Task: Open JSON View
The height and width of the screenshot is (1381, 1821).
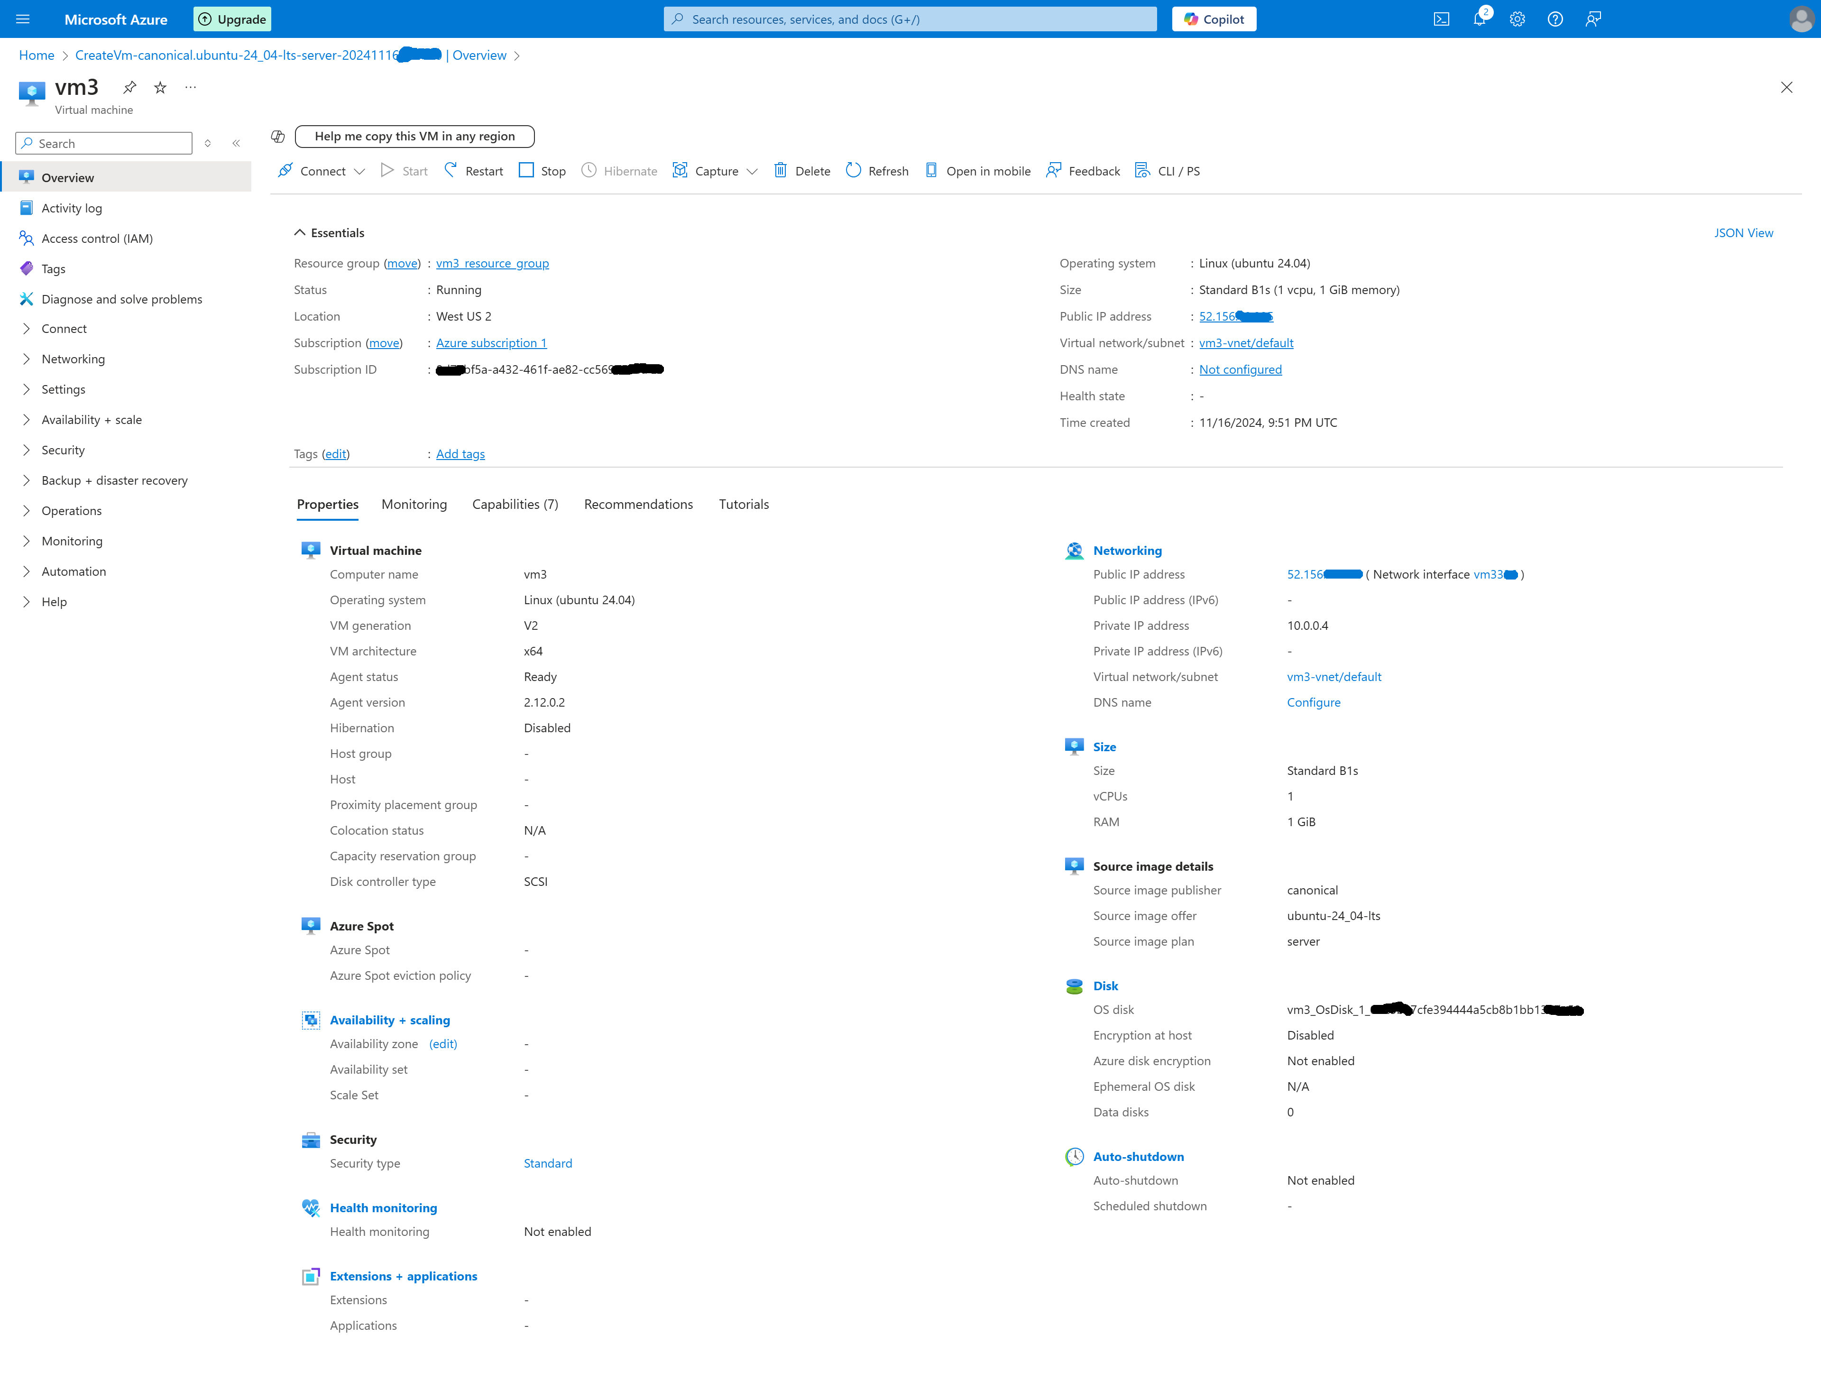Action: [x=1744, y=233]
